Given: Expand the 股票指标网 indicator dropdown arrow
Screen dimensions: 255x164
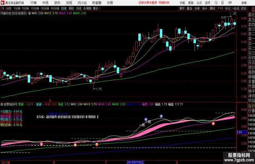Looking at the screenshot, I should (2, 104).
